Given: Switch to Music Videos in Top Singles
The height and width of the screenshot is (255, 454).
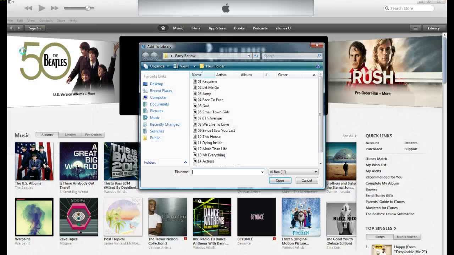Looking at the screenshot, I should (407, 237).
